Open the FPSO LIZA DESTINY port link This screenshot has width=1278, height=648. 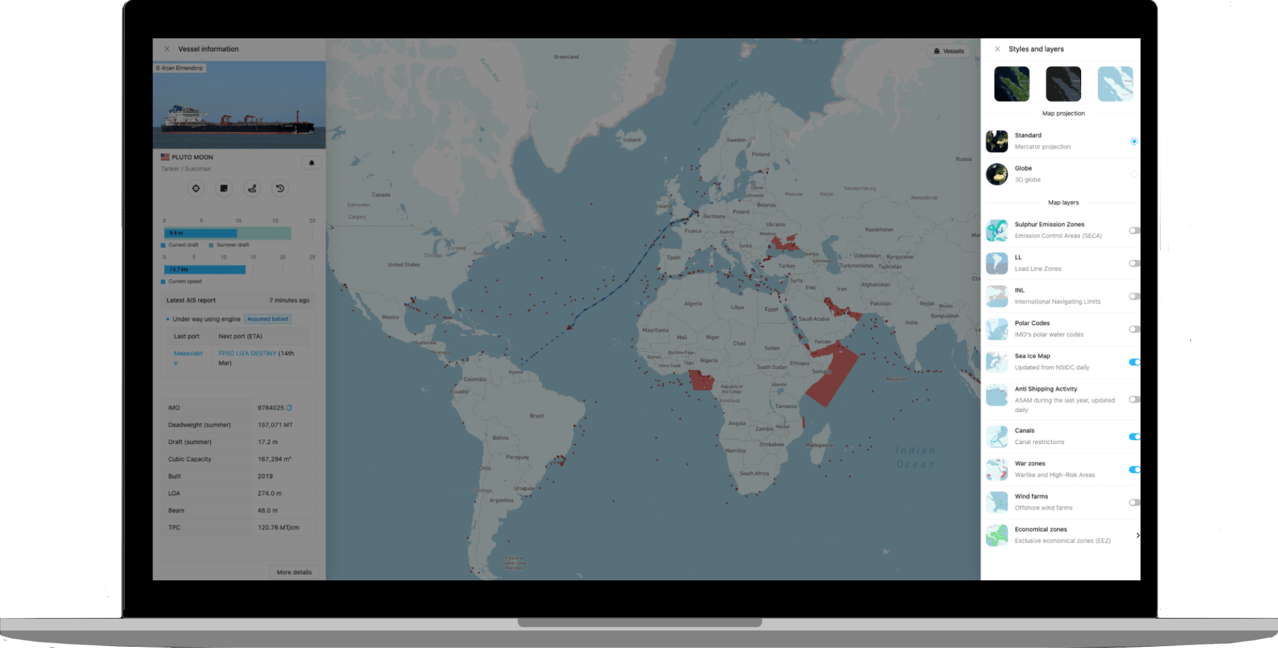[x=247, y=353]
